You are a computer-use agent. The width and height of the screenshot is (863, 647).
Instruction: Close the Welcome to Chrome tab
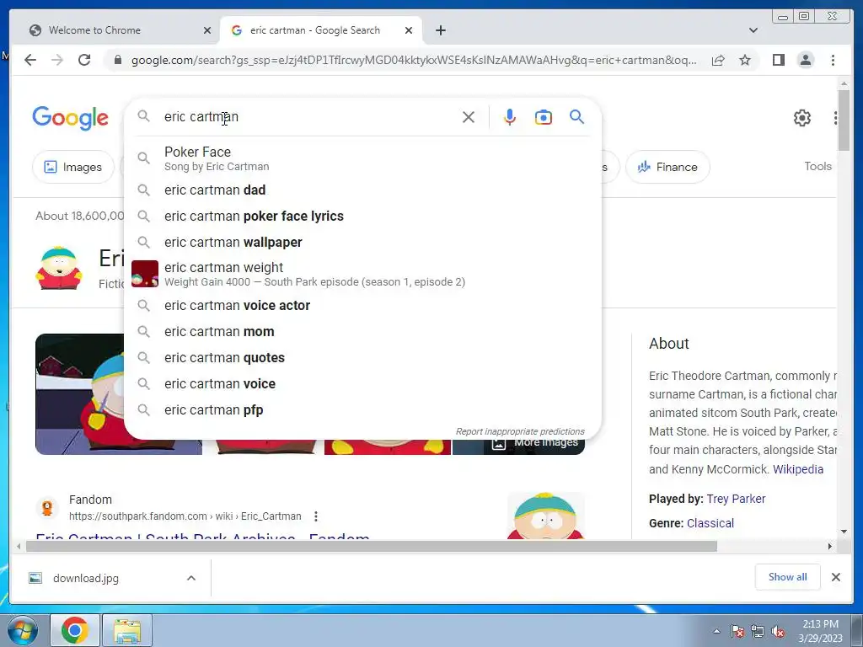point(207,30)
